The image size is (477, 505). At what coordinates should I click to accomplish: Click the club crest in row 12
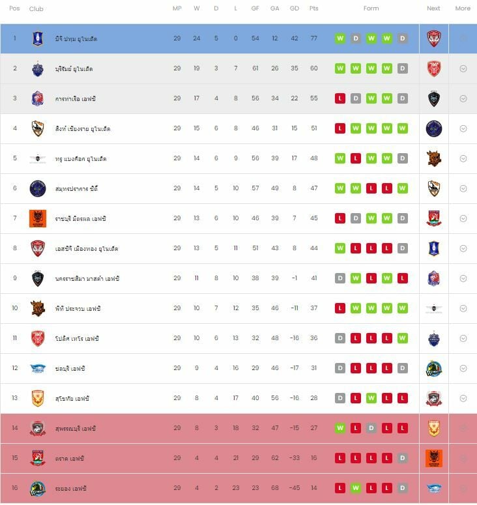coord(38,368)
